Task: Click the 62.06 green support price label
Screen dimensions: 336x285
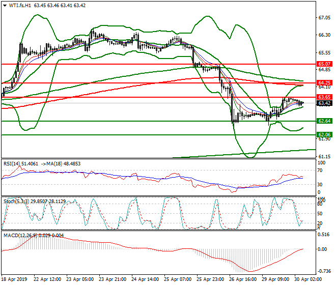Action: (x=324, y=134)
